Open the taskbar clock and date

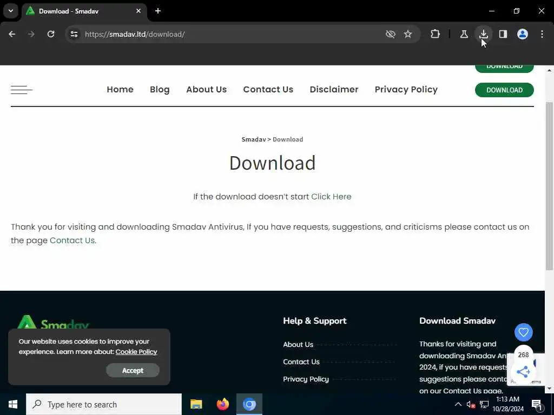tap(508, 404)
